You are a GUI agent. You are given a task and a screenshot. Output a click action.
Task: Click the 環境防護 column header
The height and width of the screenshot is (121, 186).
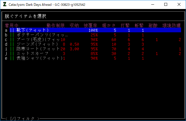click(x=172, y=26)
